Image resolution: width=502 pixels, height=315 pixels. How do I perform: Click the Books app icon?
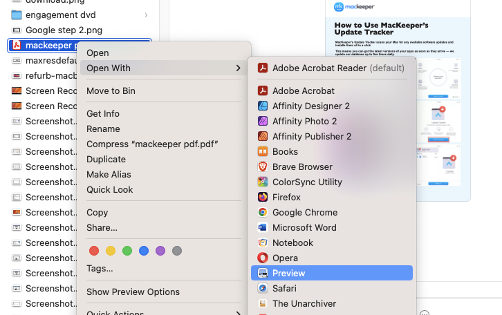click(x=263, y=151)
